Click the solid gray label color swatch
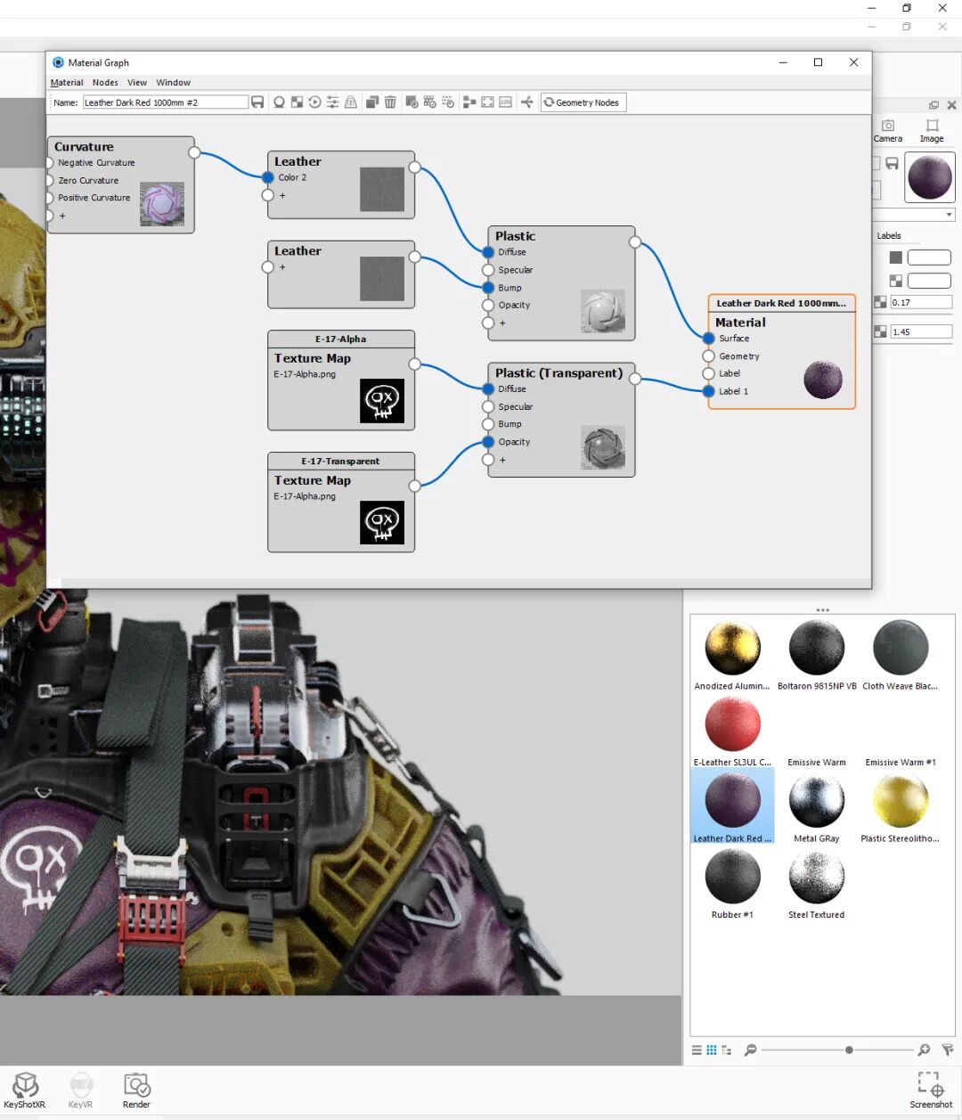The width and height of the screenshot is (962, 1120). coord(896,258)
